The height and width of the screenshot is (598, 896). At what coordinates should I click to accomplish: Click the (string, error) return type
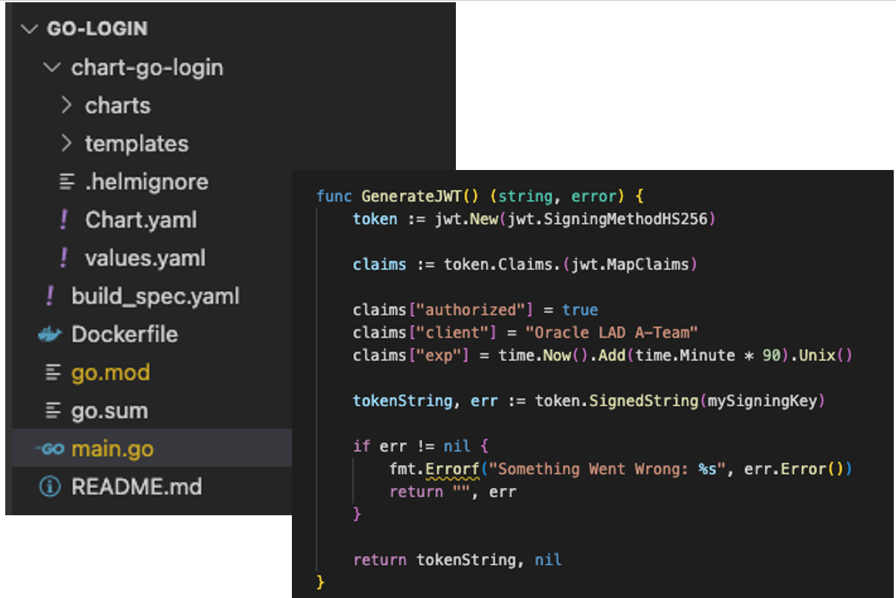557,196
